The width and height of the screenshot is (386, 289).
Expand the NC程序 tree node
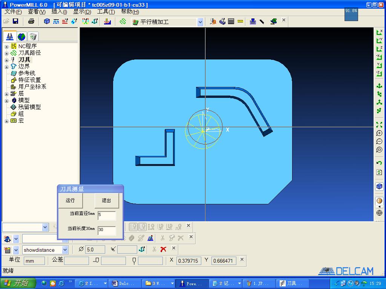pyautogui.click(x=7, y=46)
